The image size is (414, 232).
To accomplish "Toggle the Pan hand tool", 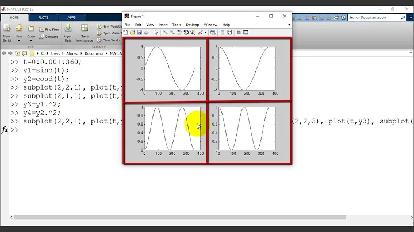I will (x=179, y=32).
